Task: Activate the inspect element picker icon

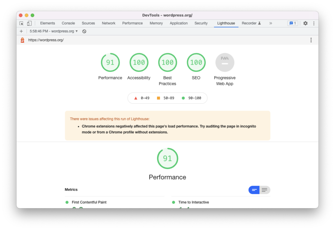Action: (22, 23)
